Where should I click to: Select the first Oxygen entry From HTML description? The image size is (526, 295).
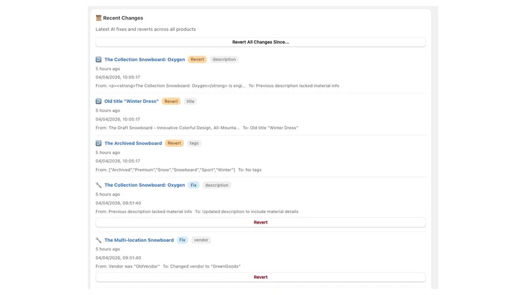click(170, 86)
